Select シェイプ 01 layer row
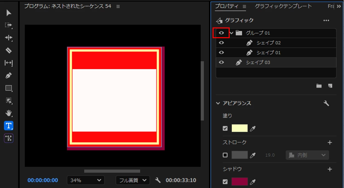344x188 pixels. point(276,53)
